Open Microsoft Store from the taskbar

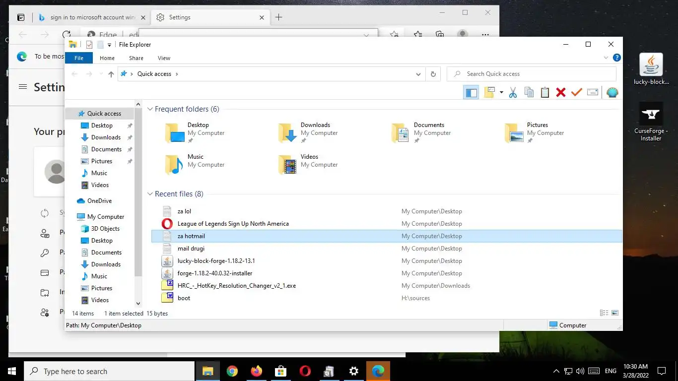pos(280,371)
